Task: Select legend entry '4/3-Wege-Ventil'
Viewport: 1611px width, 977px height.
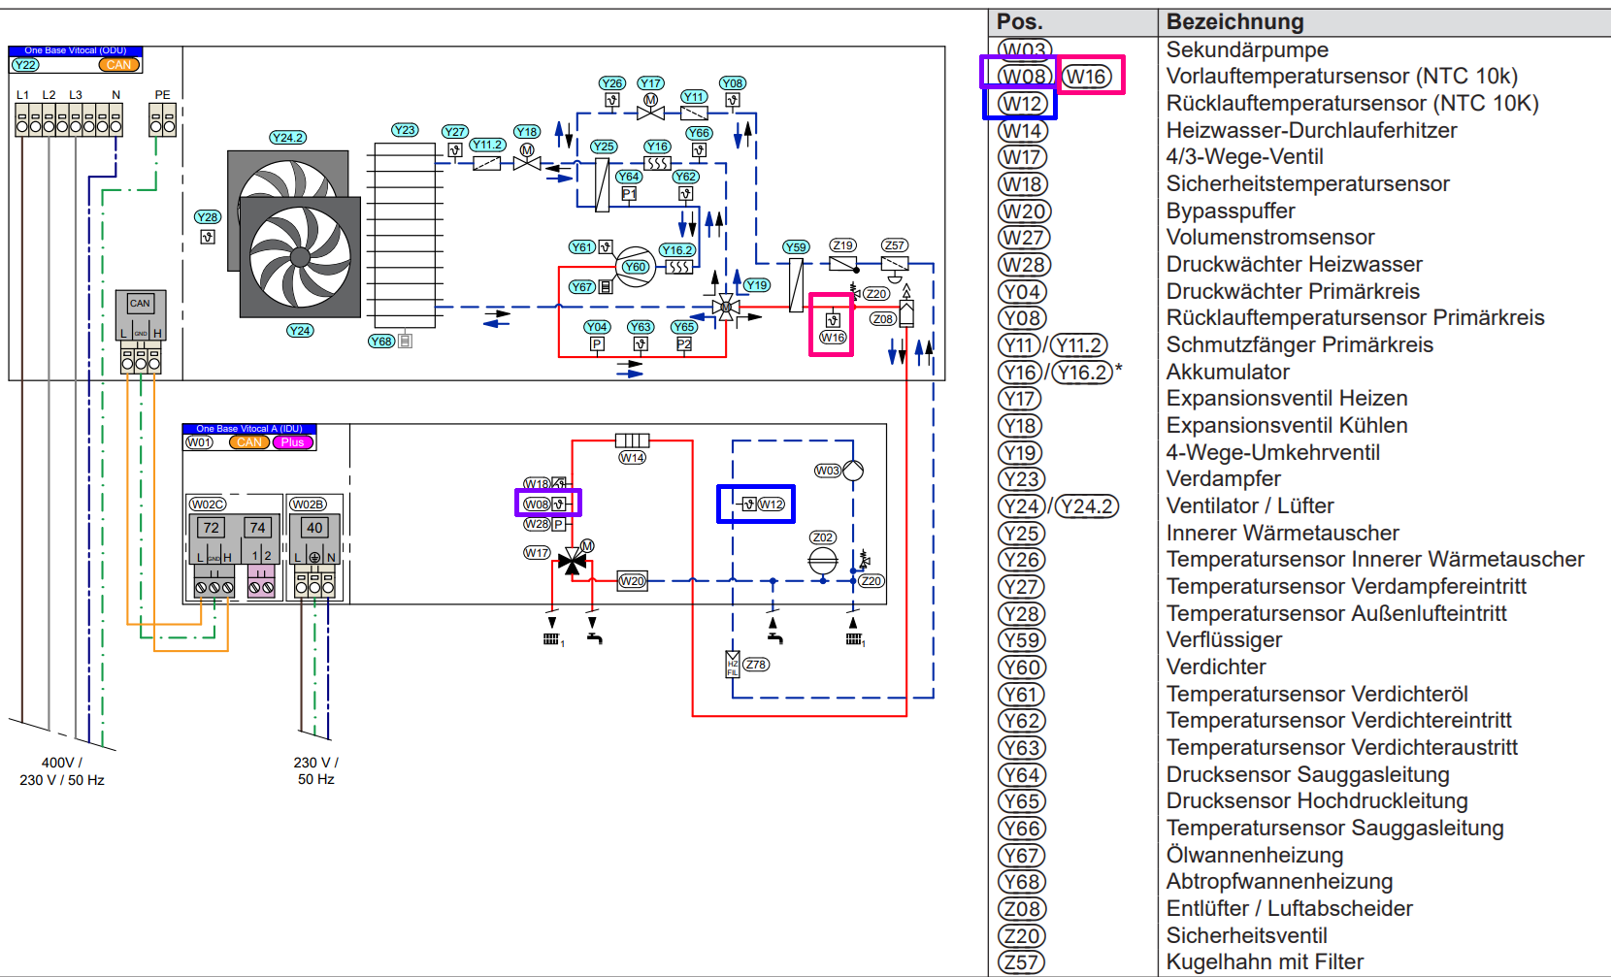Action: [x=1245, y=157]
